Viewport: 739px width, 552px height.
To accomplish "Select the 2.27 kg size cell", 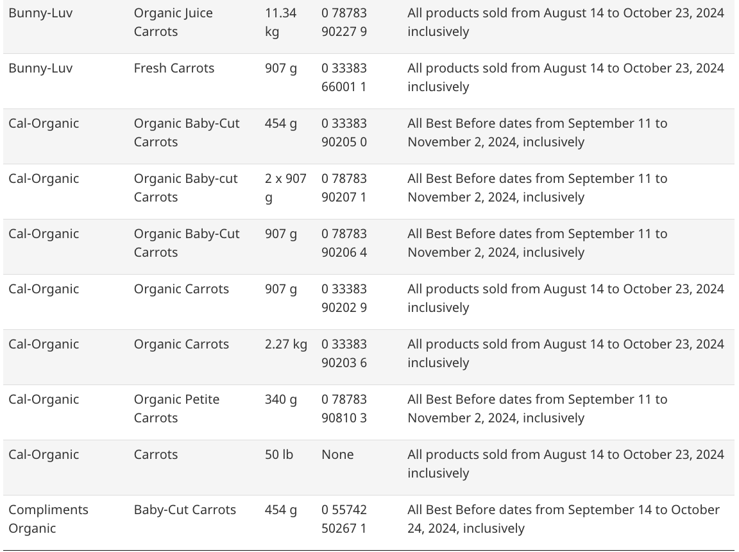I will [x=286, y=344].
